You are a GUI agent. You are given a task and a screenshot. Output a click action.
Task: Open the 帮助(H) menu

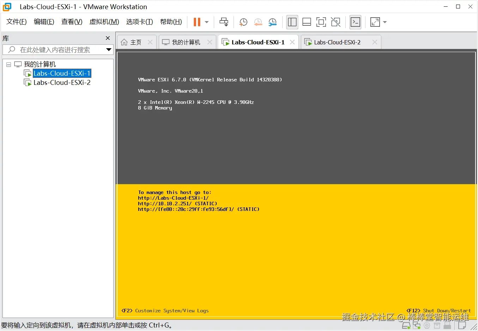pyautogui.click(x=171, y=22)
